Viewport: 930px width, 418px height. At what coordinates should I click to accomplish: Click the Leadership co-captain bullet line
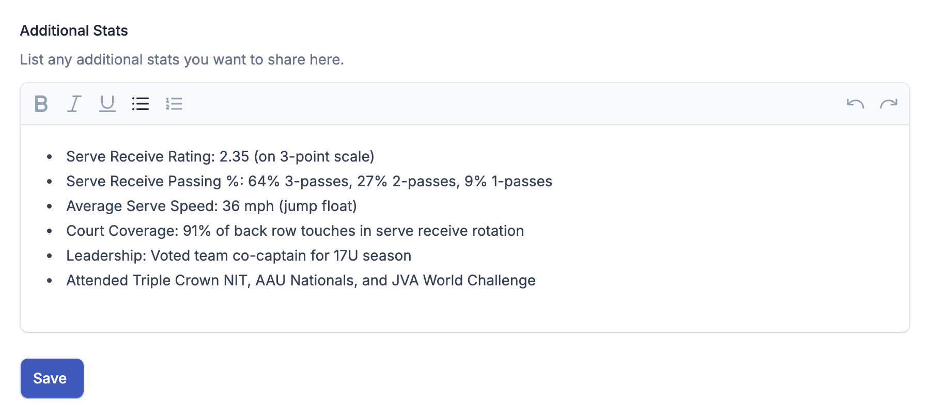(x=239, y=255)
